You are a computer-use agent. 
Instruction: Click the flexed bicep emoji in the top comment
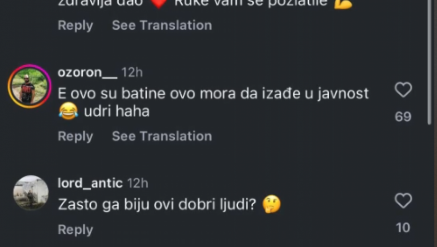point(343,4)
